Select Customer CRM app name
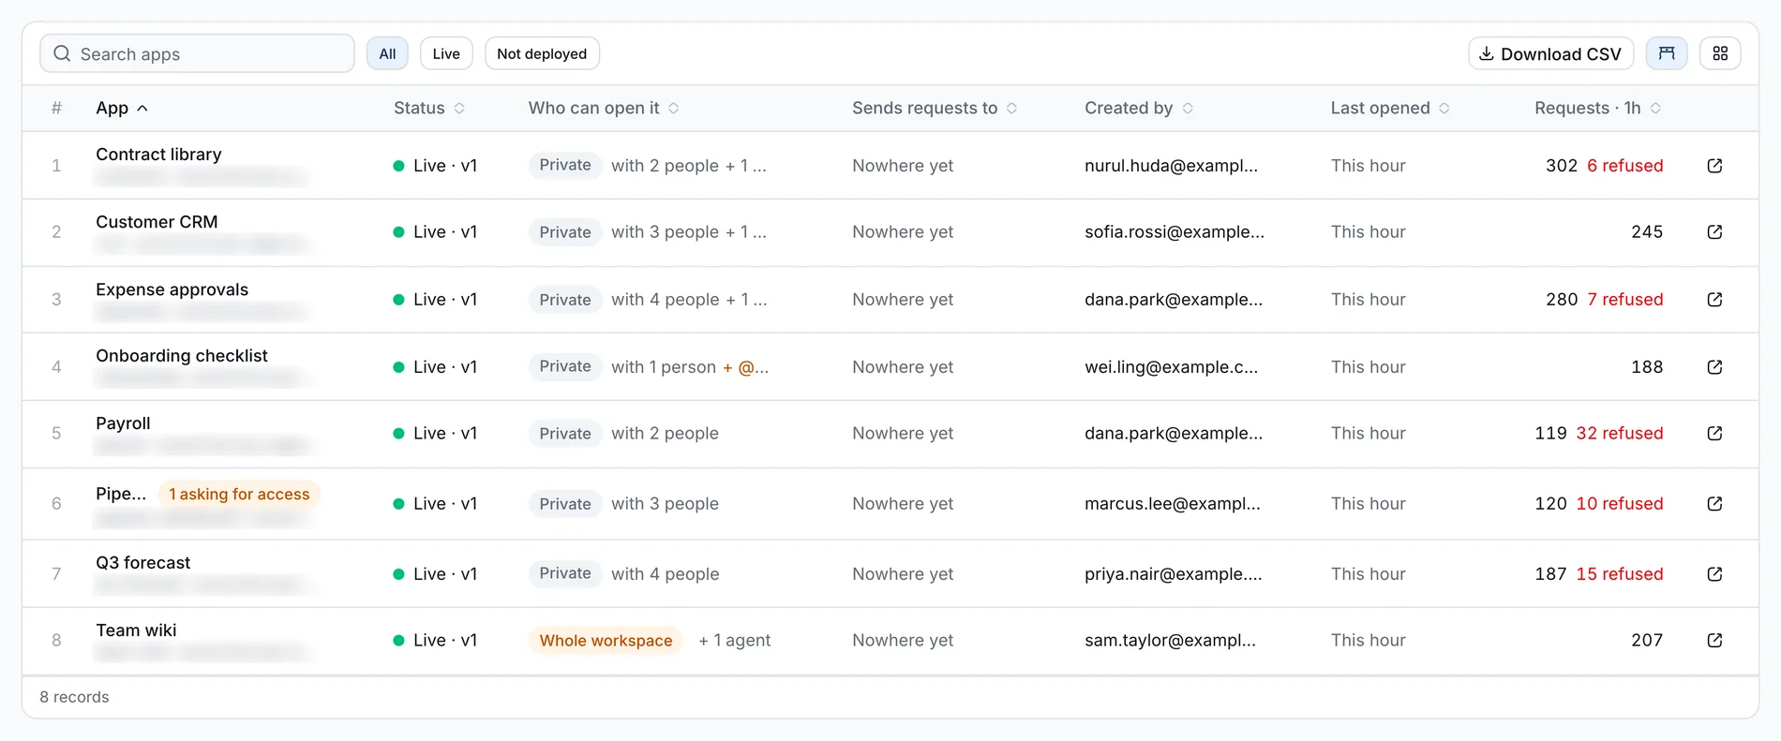Viewport: 1781px width, 741px height. 157,222
